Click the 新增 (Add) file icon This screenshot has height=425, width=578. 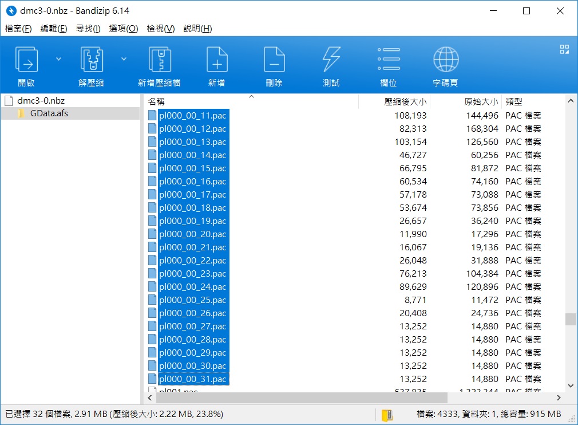(x=216, y=60)
